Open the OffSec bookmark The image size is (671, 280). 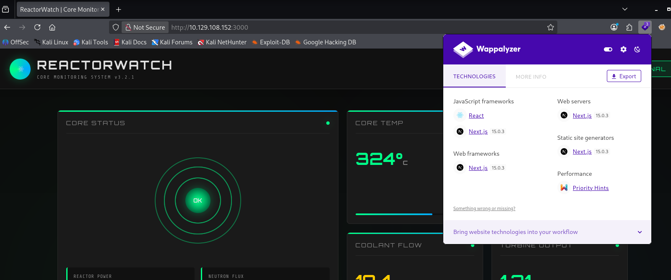[x=16, y=42]
